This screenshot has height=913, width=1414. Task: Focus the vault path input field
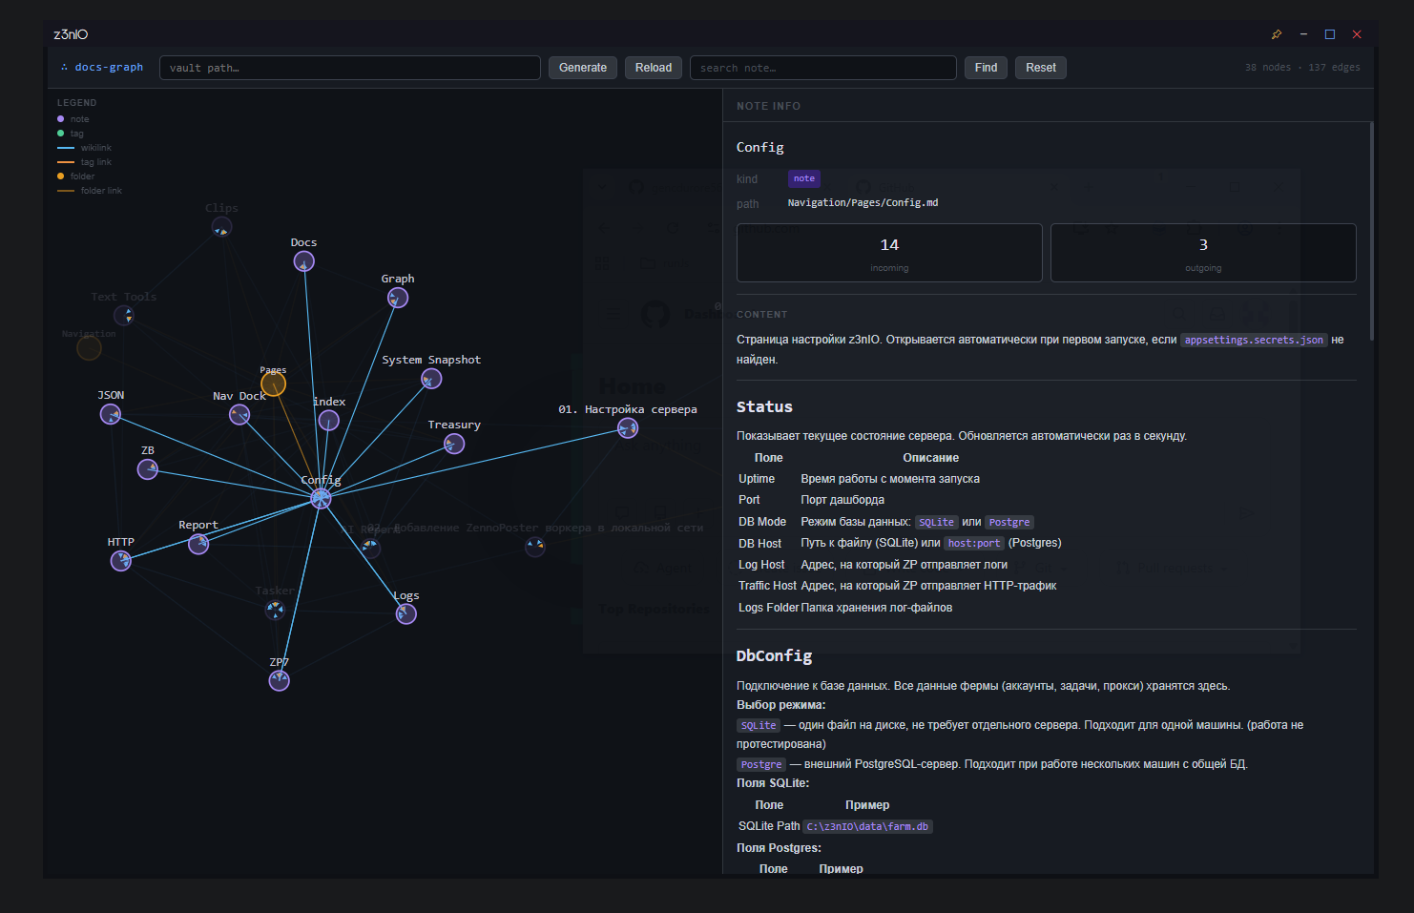coord(349,68)
